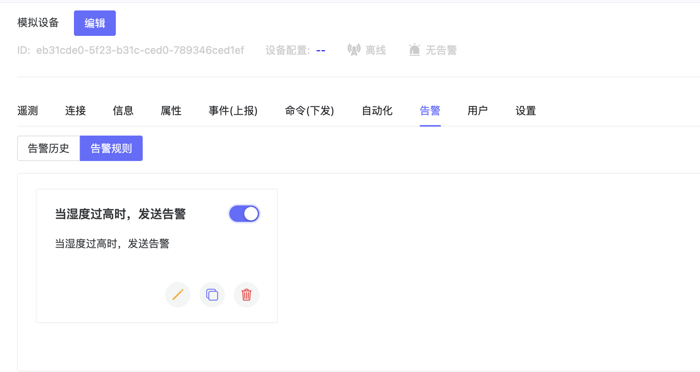Select the 告警 tab
Screen dimensions: 700x372
click(430, 111)
